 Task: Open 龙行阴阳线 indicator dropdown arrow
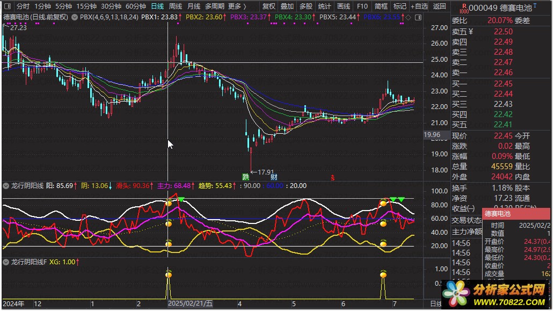pyautogui.click(x=6, y=186)
